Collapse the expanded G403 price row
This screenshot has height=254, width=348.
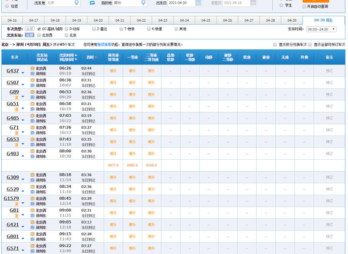pos(23,155)
